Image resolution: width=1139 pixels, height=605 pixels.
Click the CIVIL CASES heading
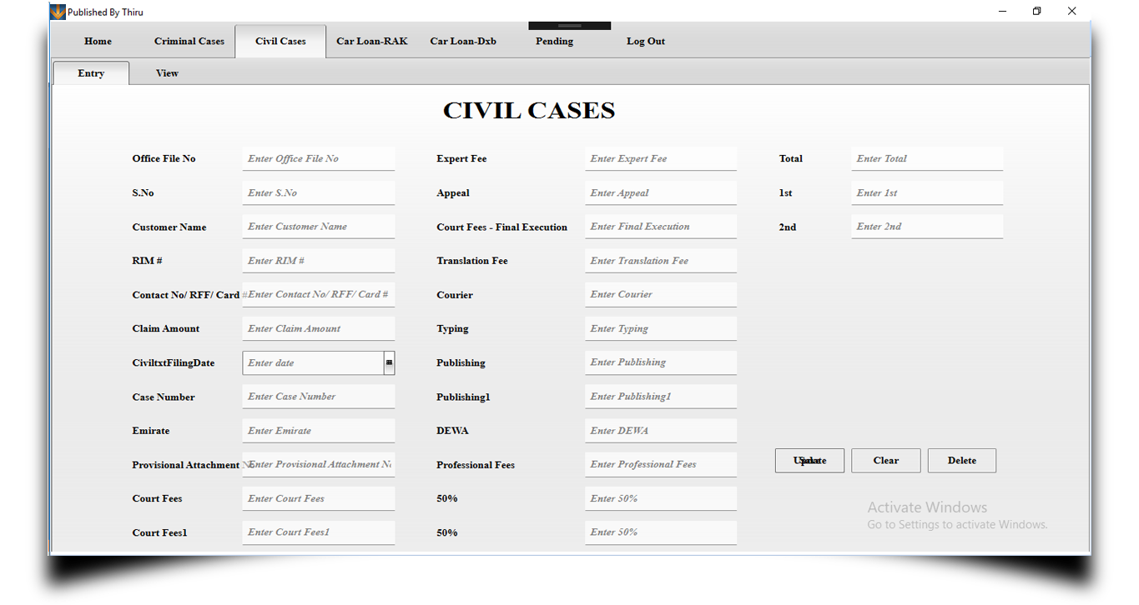coord(529,111)
